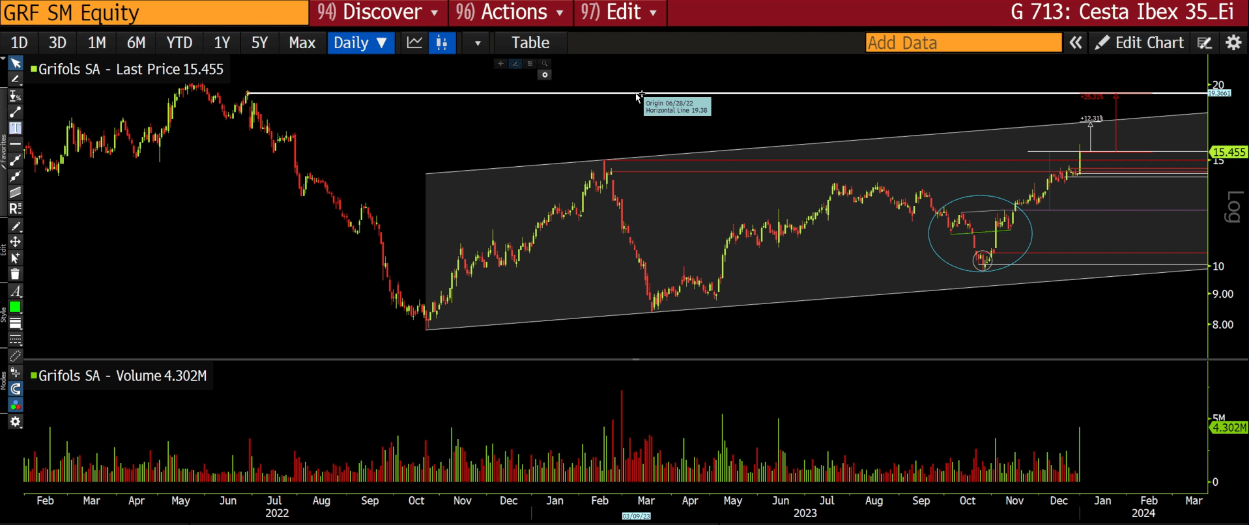Choose the trend line tool
This screenshot has height=525, width=1249.
pyautogui.click(x=15, y=112)
